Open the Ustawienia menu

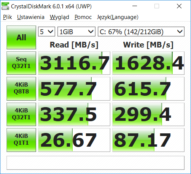(x=31, y=17)
